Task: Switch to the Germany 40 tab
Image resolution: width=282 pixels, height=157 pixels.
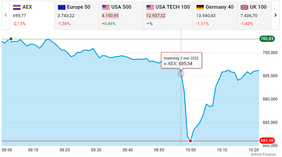Action: tap(215, 15)
